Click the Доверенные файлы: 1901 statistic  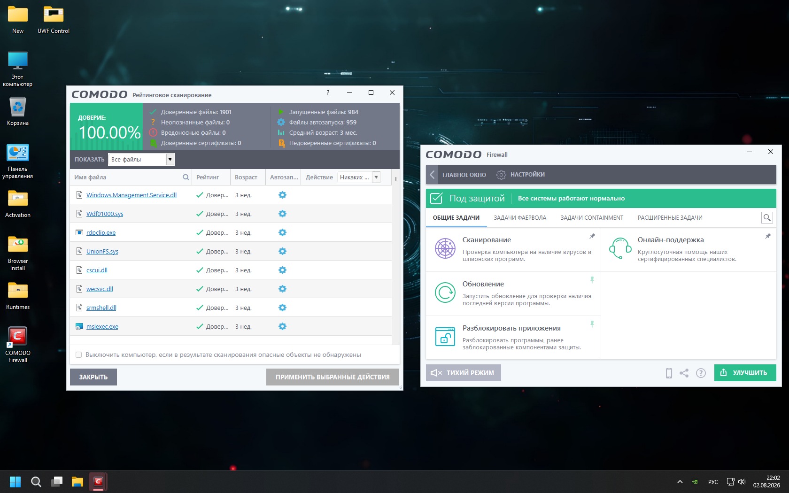(x=196, y=112)
